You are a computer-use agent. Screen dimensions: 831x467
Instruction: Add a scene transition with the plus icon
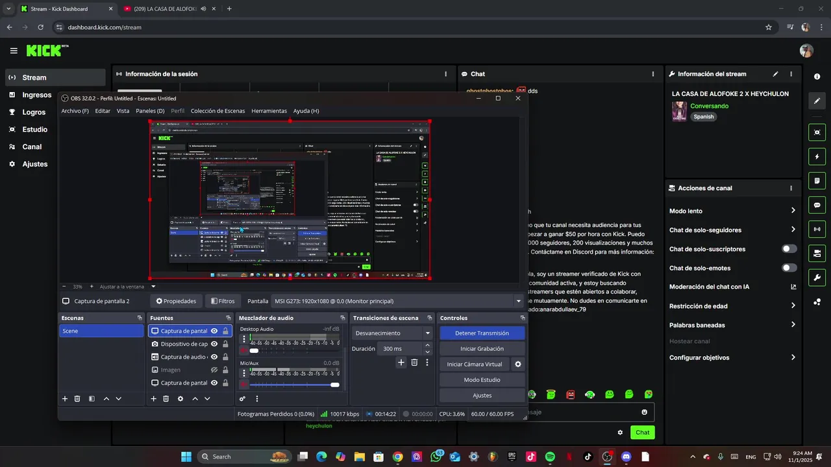tap(401, 363)
